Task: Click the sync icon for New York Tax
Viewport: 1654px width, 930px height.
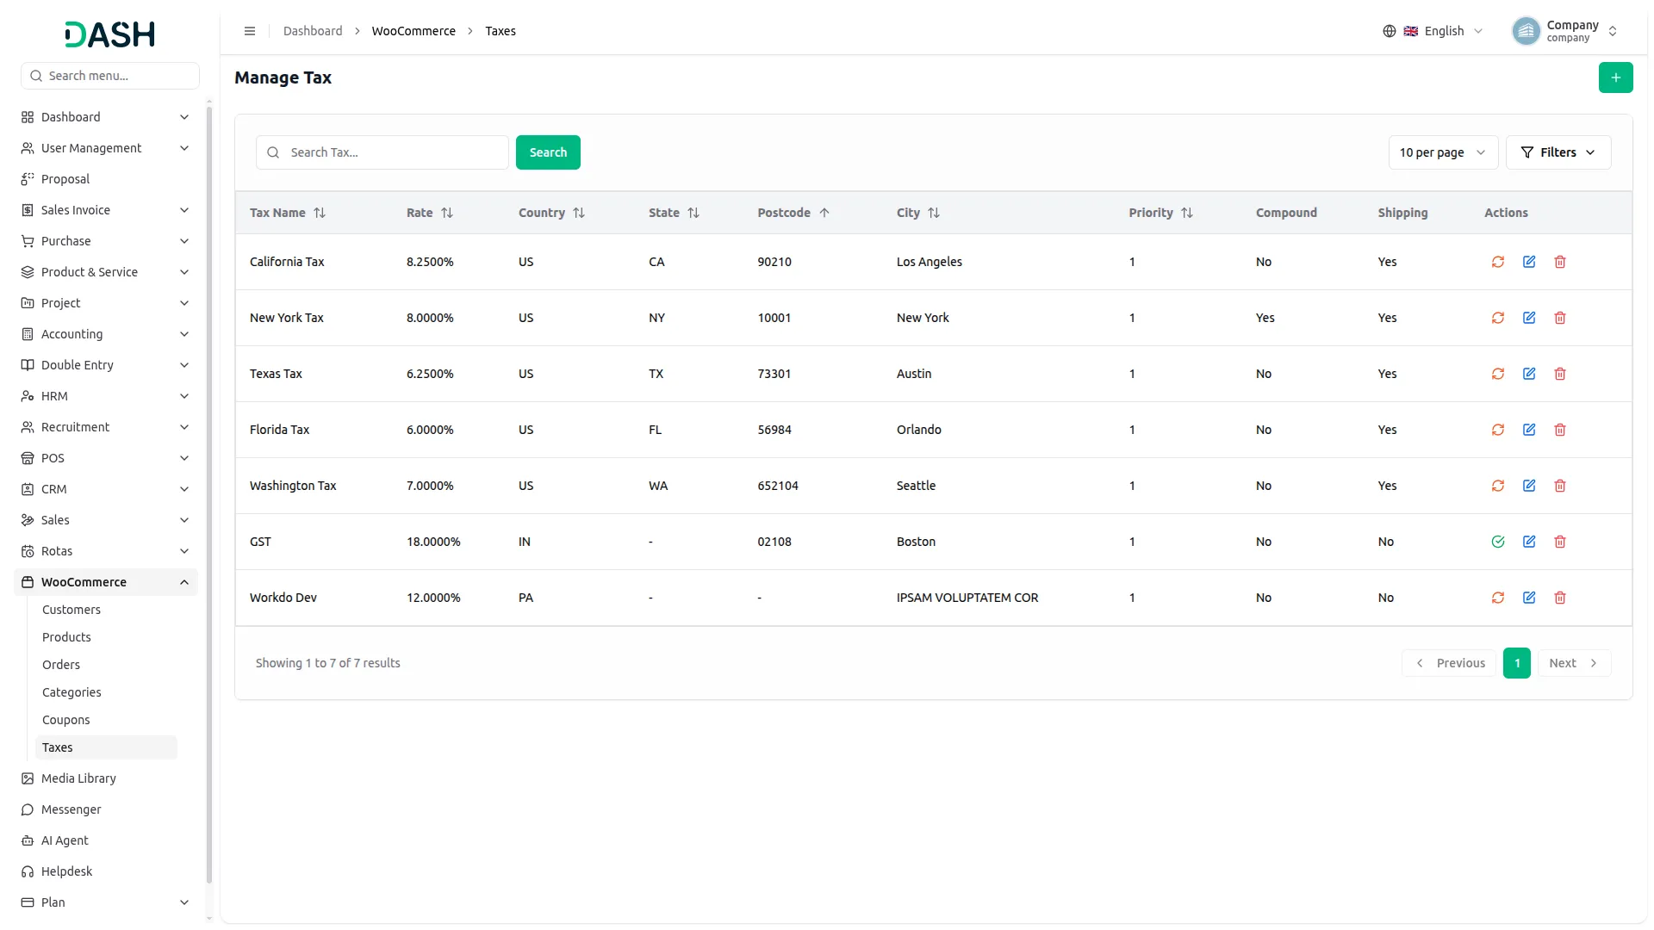Action: (1498, 318)
